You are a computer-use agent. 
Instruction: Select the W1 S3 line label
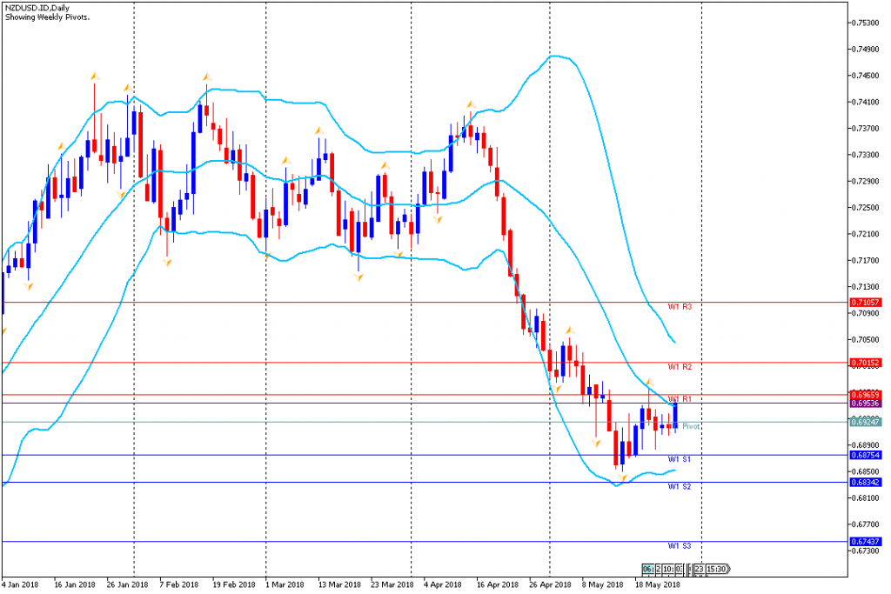coord(680,546)
